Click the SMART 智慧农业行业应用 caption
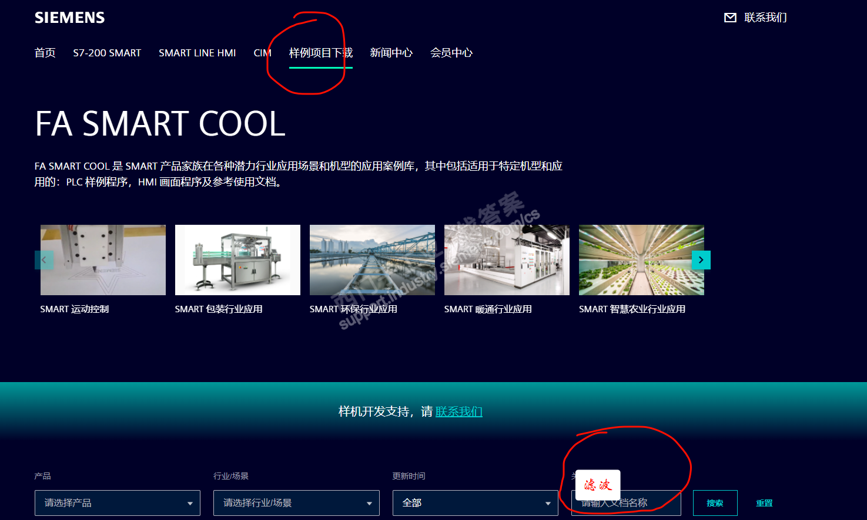Image resolution: width=867 pixels, height=520 pixels. coord(632,309)
